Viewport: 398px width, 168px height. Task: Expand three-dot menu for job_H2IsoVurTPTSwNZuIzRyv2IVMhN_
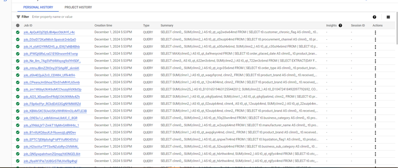[x=375, y=147]
